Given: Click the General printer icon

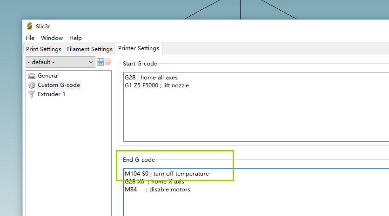Looking at the screenshot, I should click(x=32, y=76).
